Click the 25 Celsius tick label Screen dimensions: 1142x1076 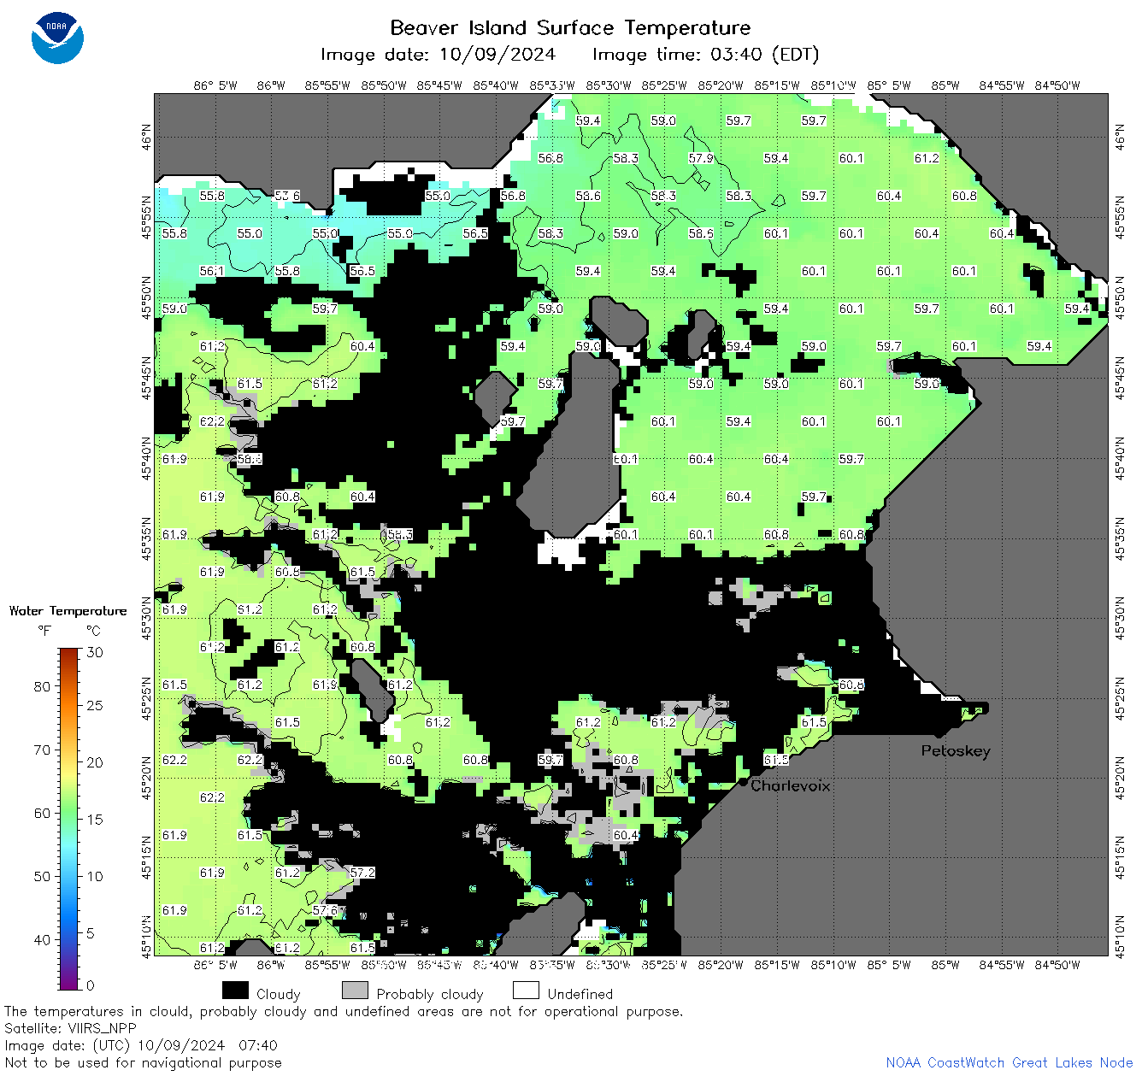(x=95, y=705)
